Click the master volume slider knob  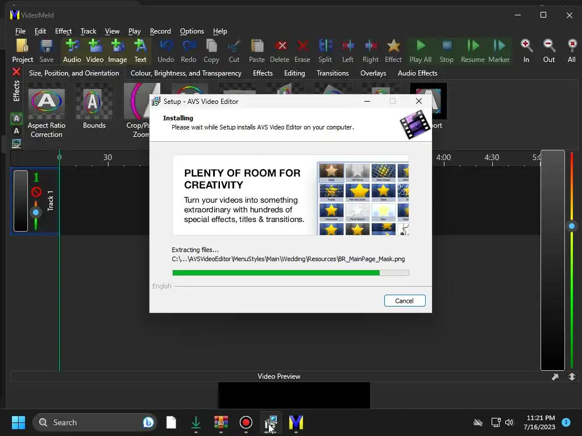[572, 226]
